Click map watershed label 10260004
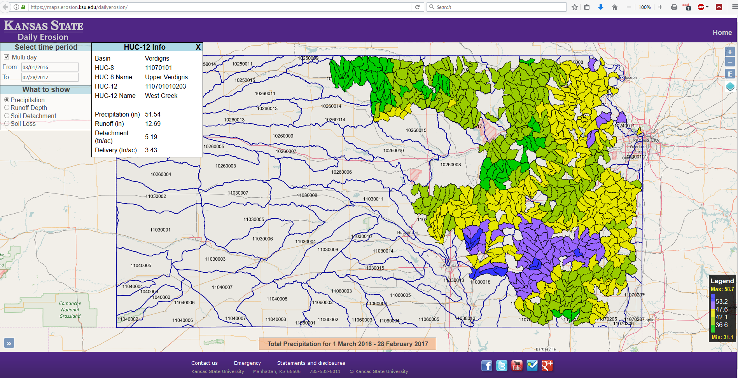 tap(161, 174)
